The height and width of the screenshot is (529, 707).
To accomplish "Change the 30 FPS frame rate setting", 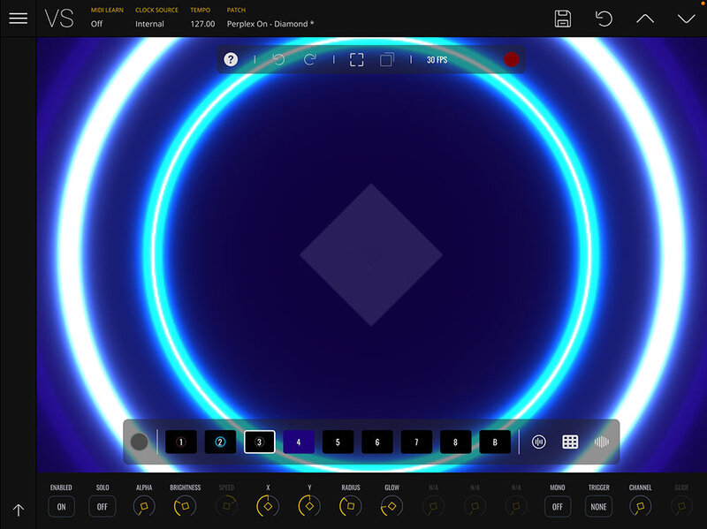I will point(437,60).
